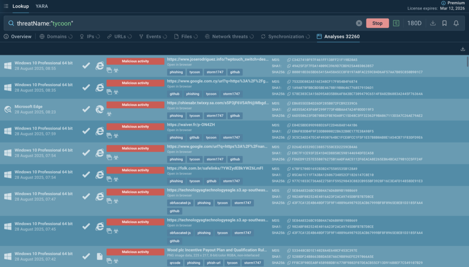Click the bookmark icon to save query
The image size is (469, 267).
[x=444, y=23]
